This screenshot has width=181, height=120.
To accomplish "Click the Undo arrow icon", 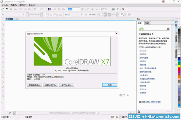I will point(35,9).
